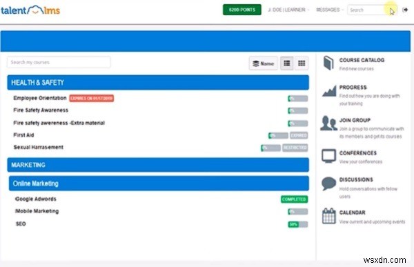Open the JOIN GROUP link
This screenshot has height=267, width=414.
(355, 120)
